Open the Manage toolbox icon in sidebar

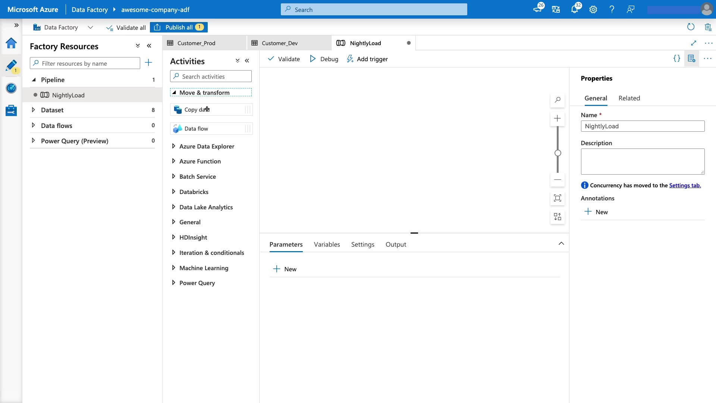click(11, 110)
